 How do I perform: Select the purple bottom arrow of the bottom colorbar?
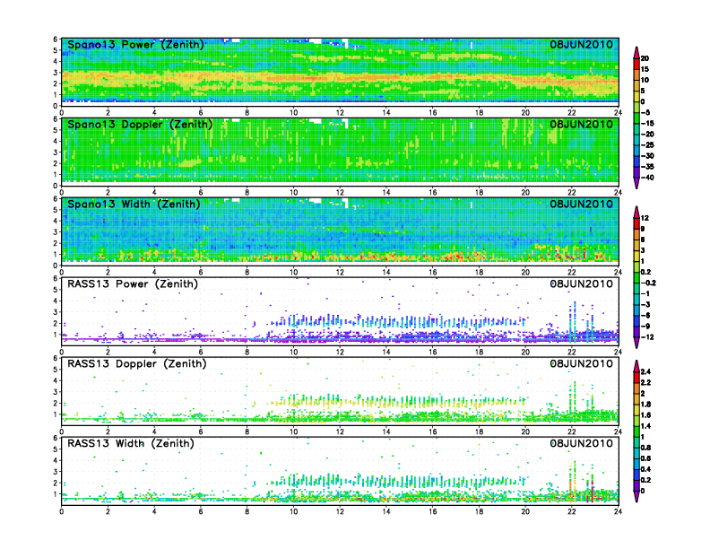coord(636,496)
